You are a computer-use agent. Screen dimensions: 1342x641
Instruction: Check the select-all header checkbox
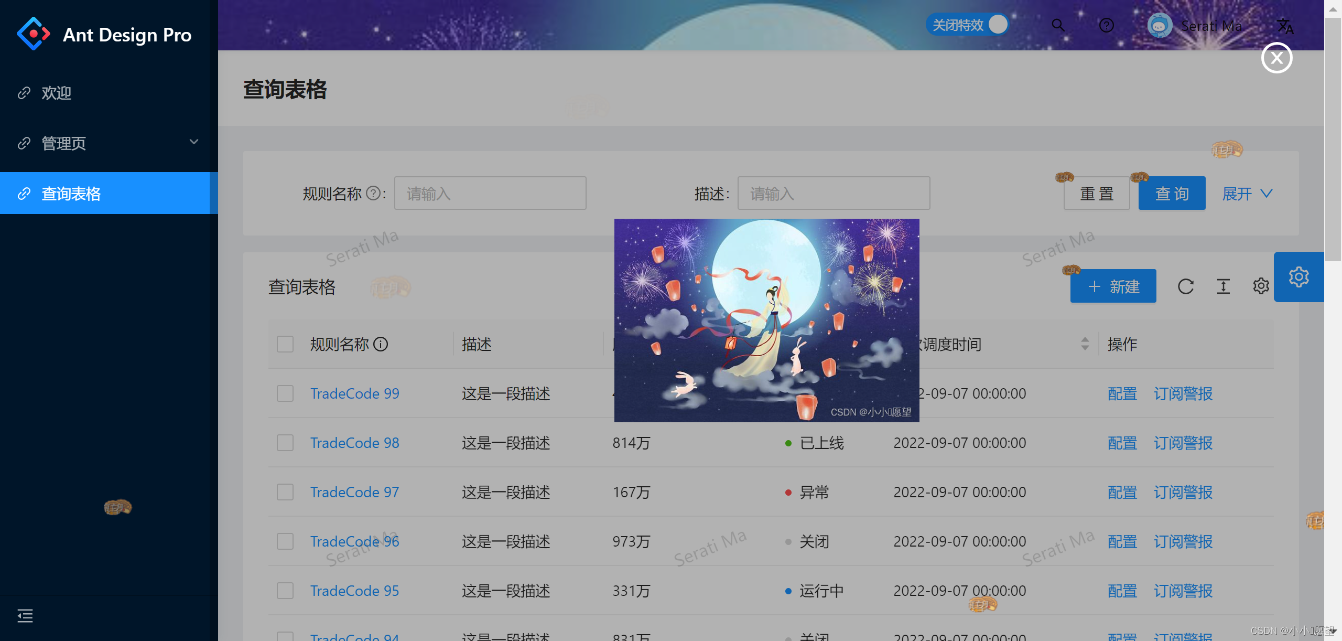pos(285,344)
